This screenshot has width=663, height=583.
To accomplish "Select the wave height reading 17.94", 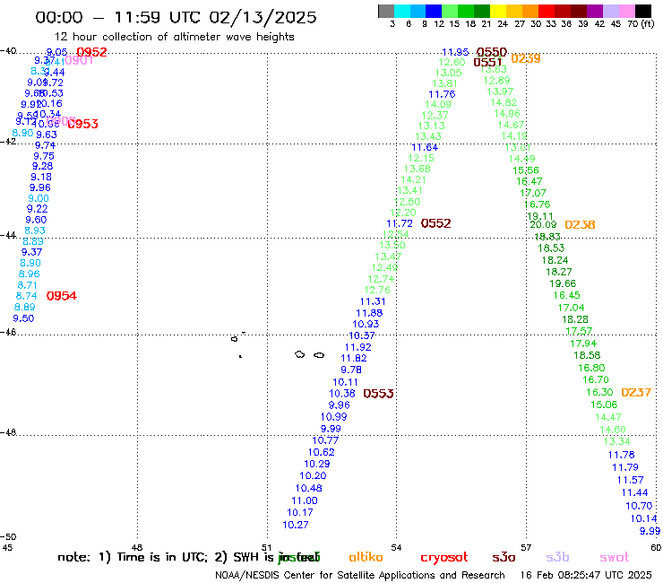I will [583, 343].
